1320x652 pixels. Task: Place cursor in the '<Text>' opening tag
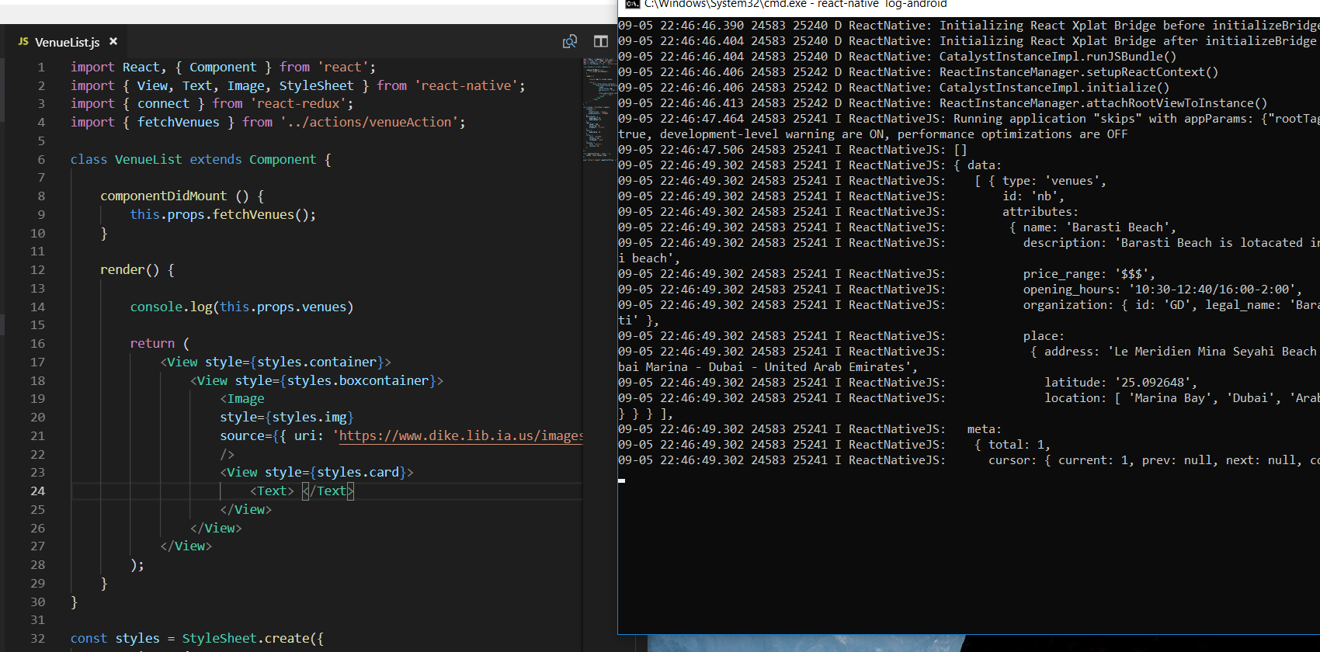point(272,491)
